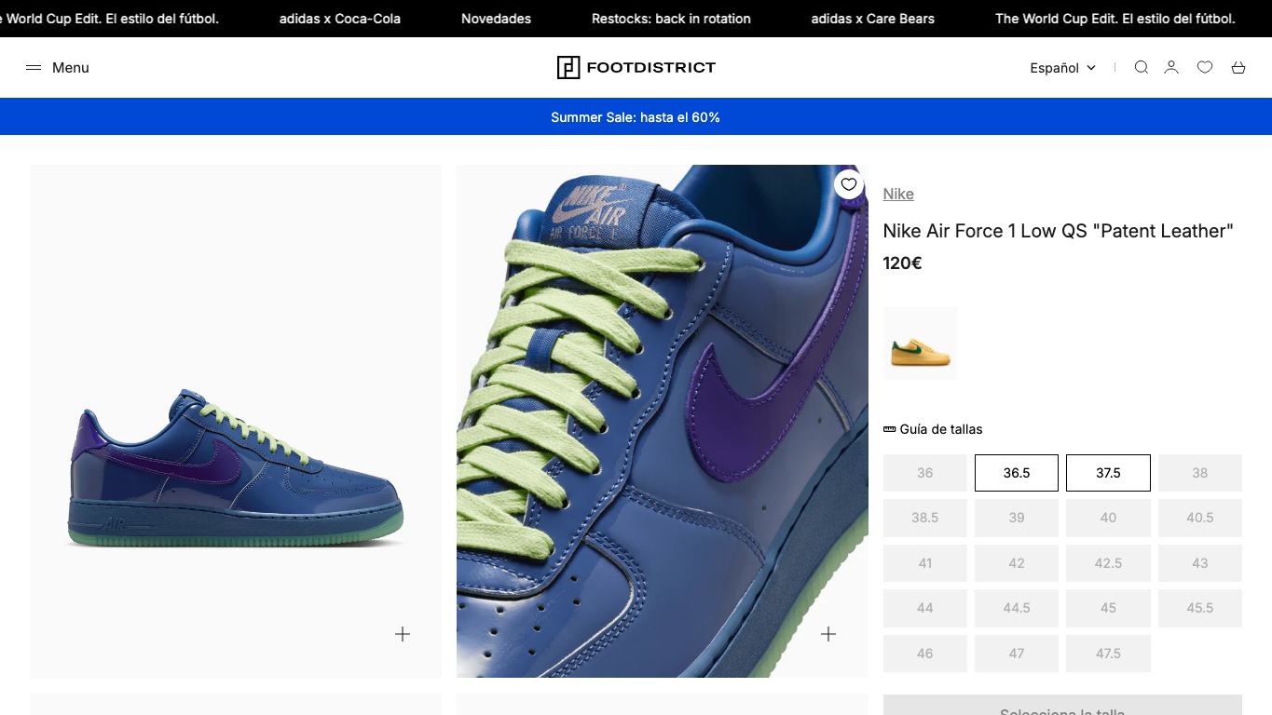Select size 37.5

coord(1108,473)
